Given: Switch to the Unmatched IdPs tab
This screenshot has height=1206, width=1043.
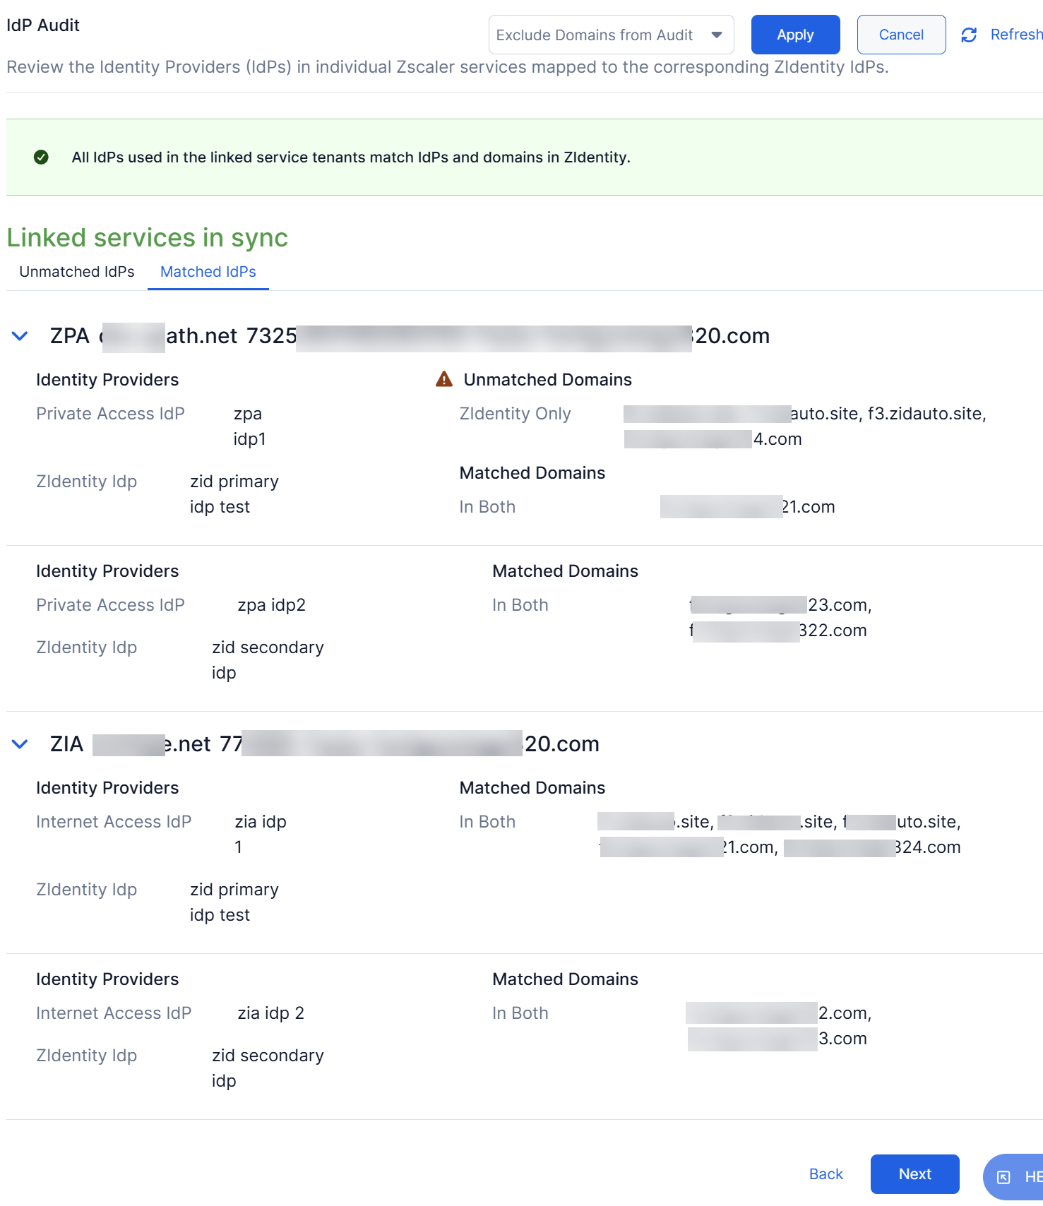Looking at the screenshot, I should click(x=77, y=272).
